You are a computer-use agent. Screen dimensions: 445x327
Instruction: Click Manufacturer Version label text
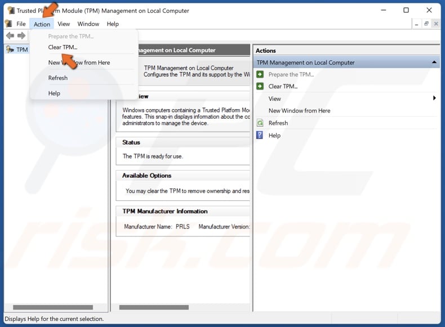pos(224,227)
